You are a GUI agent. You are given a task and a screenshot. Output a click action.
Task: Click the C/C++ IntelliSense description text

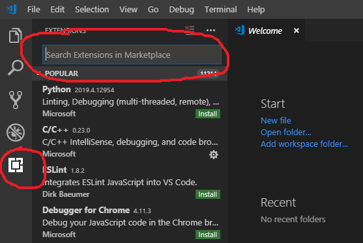point(130,142)
